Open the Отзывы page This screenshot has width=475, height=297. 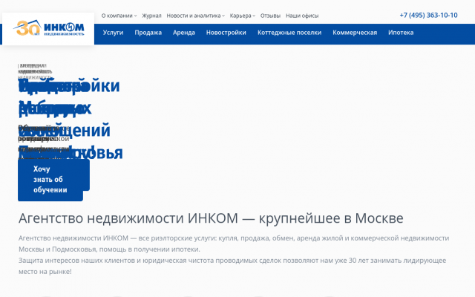coord(270,16)
